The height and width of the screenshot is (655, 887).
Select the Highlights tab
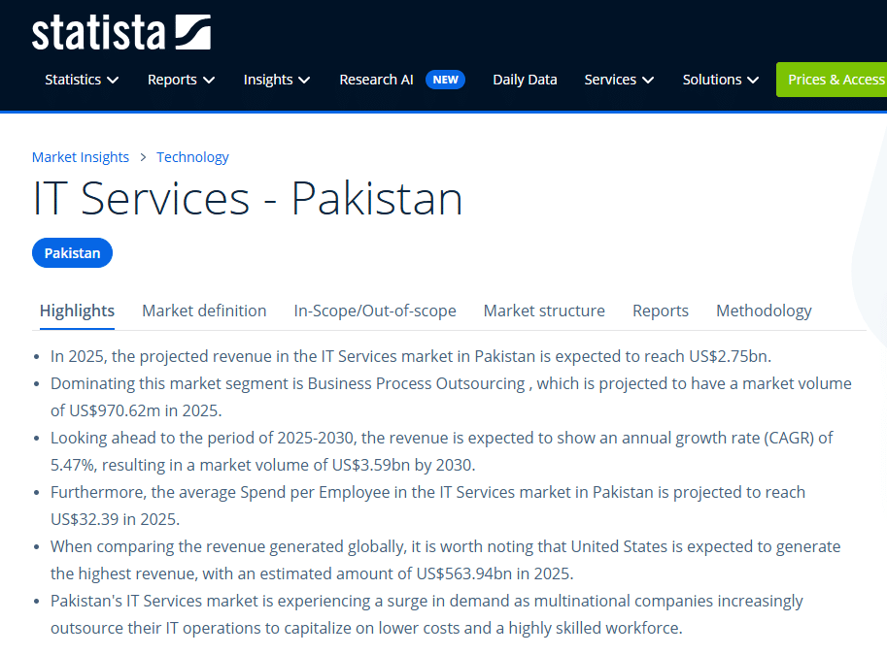[77, 311]
